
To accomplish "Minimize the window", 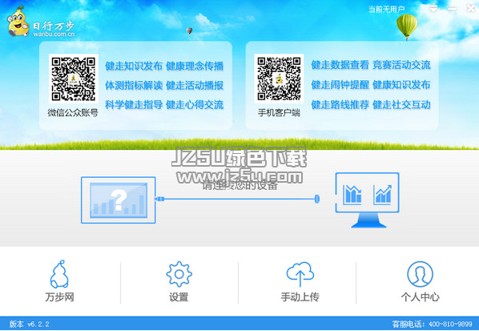I will tap(453, 9).
